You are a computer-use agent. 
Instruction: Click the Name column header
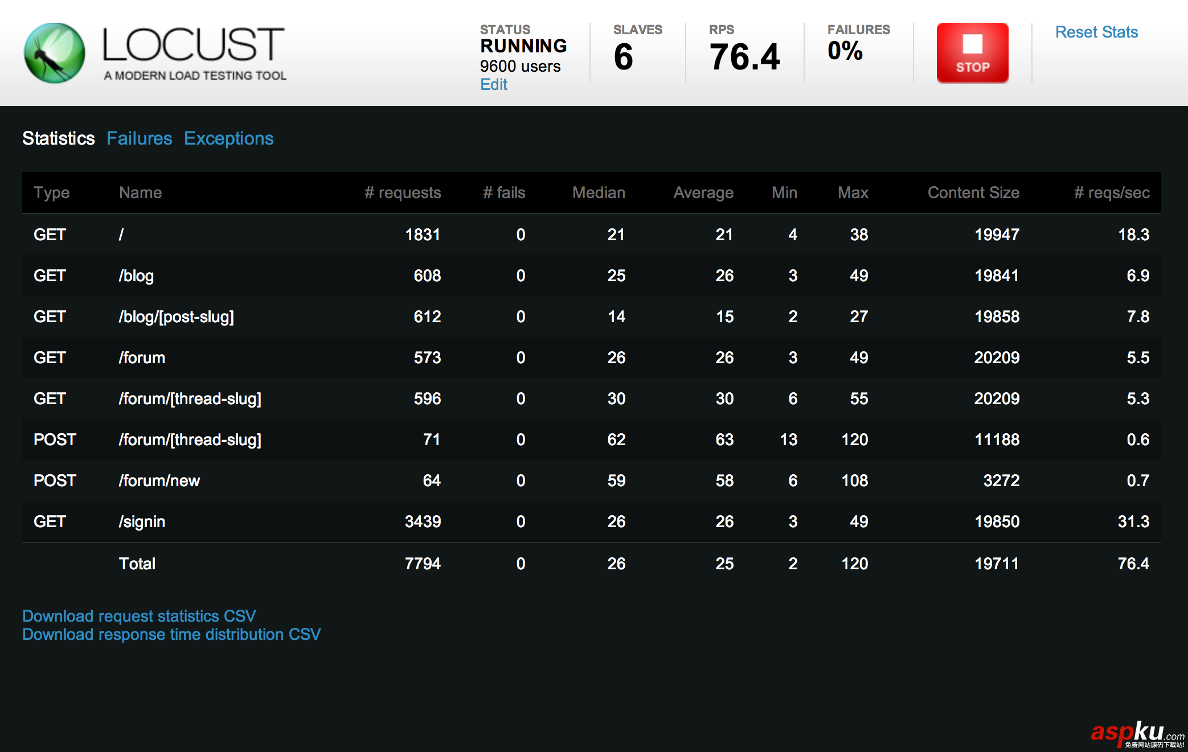click(140, 192)
